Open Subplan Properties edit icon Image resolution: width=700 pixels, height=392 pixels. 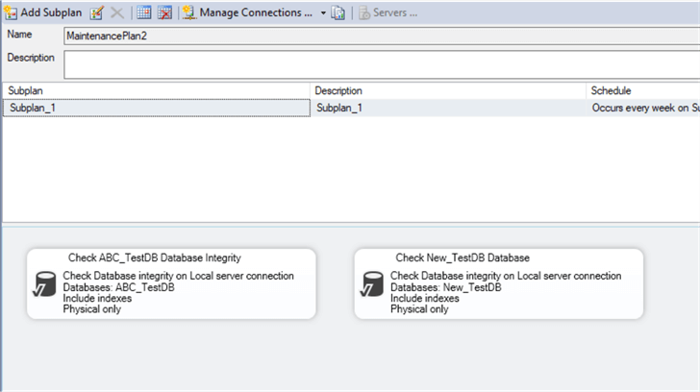coord(97,13)
